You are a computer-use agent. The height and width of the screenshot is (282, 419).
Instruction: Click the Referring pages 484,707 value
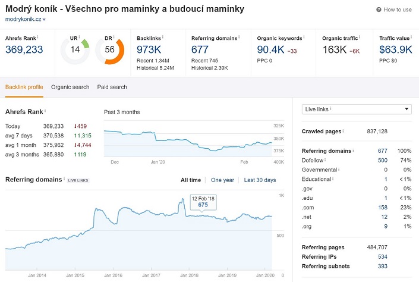[377, 247]
